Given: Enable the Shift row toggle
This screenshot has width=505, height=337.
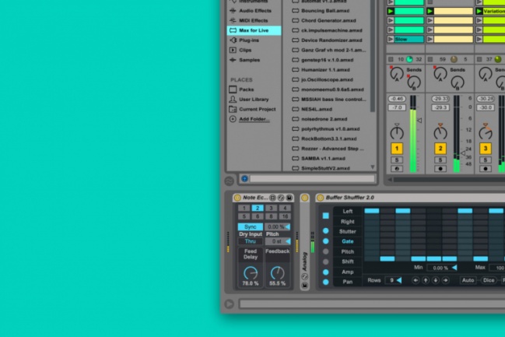Looking at the screenshot, I should (x=325, y=262).
